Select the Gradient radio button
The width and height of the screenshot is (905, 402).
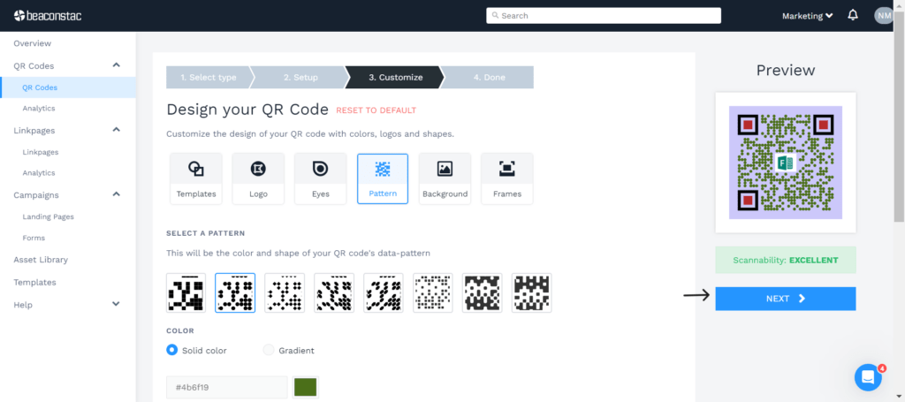(x=269, y=350)
